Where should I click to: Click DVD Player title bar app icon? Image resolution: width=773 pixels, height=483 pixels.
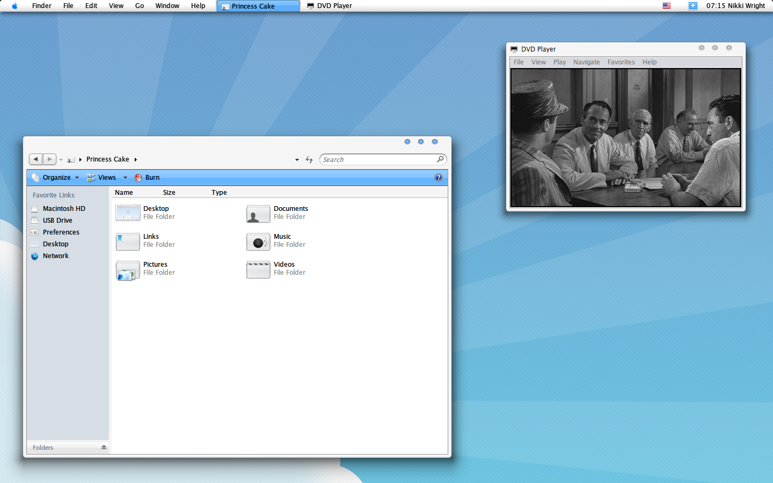(514, 49)
